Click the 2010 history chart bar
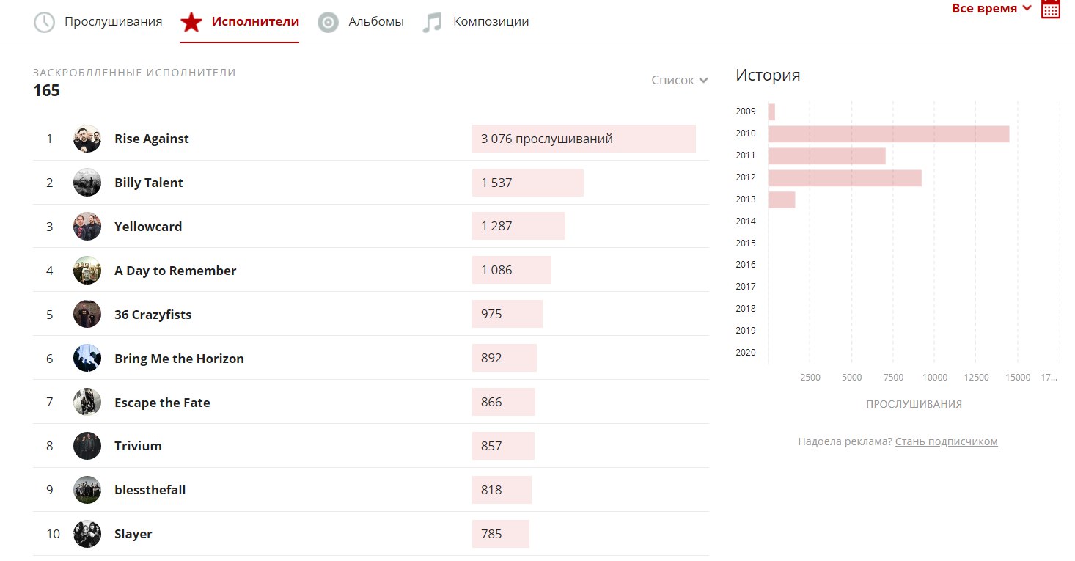 click(889, 134)
